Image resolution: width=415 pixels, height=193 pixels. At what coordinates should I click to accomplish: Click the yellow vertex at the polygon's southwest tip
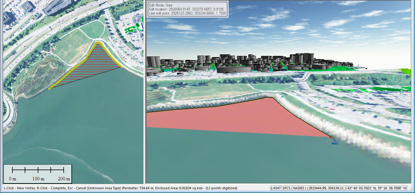coord(49,89)
